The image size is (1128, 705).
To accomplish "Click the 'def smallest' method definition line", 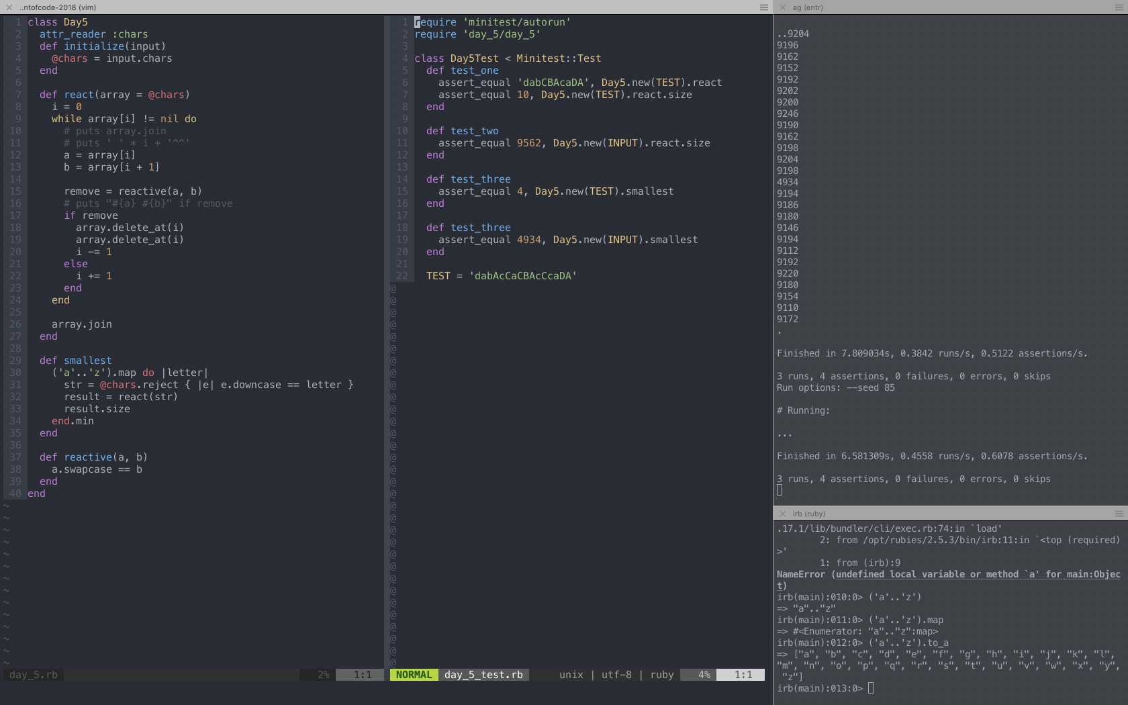I will [x=75, y=361].
